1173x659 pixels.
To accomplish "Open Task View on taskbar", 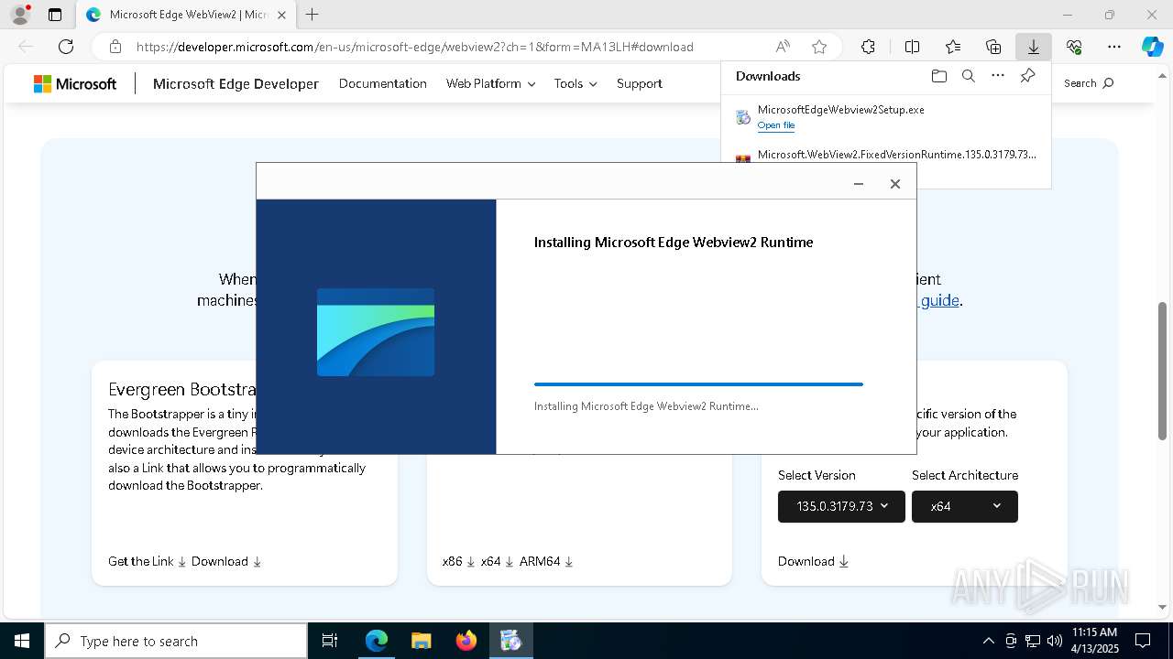I will (x=330, y=641).
